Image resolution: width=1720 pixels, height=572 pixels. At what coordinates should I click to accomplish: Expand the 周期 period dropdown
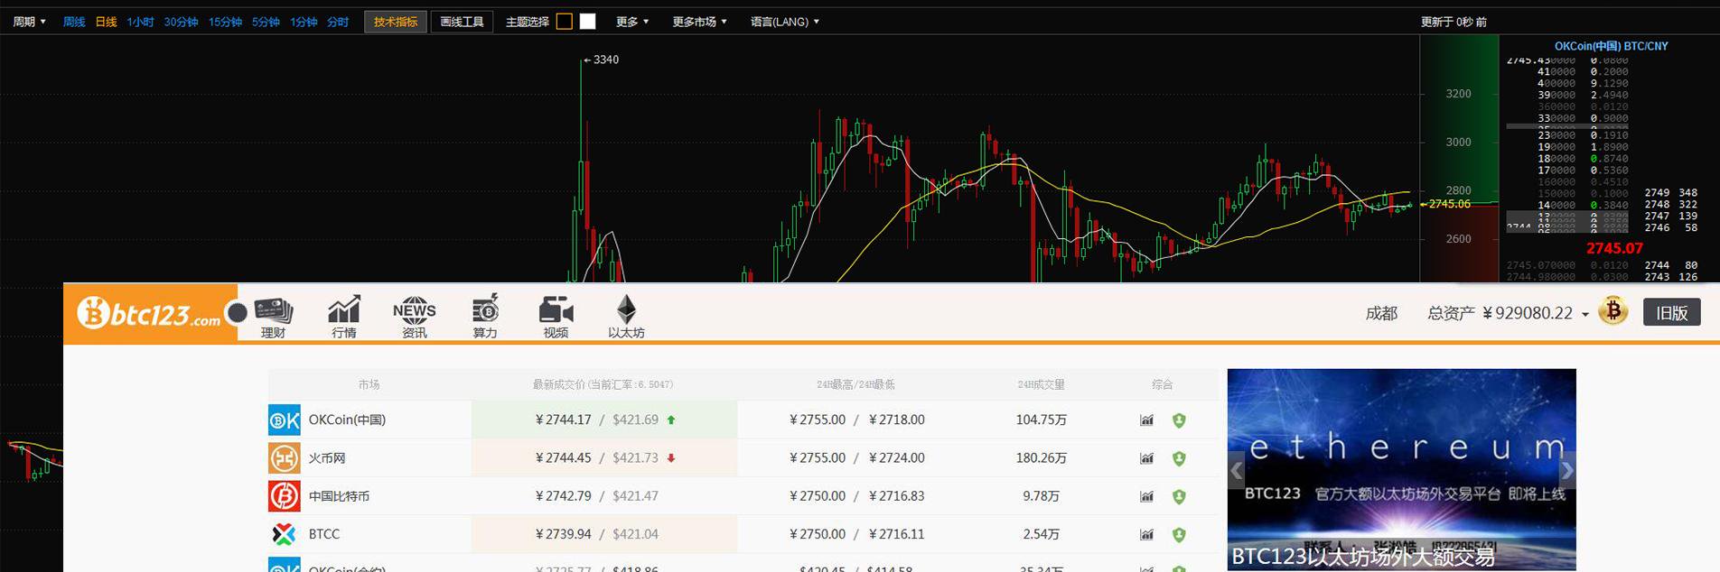(x=29, y=22)
